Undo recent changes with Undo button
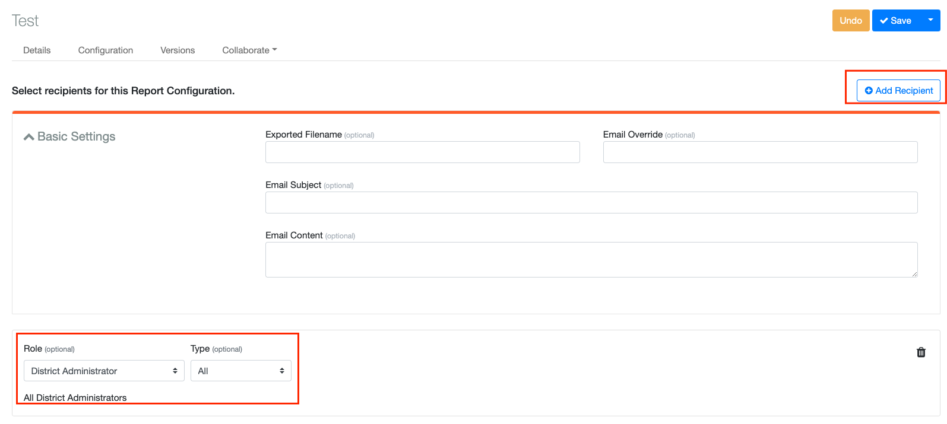The image size is (947, 424). (850, 20)
